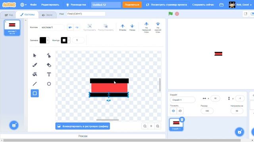Redo the costume edit
The image size is (254, 142).
(x=77, y=27)
